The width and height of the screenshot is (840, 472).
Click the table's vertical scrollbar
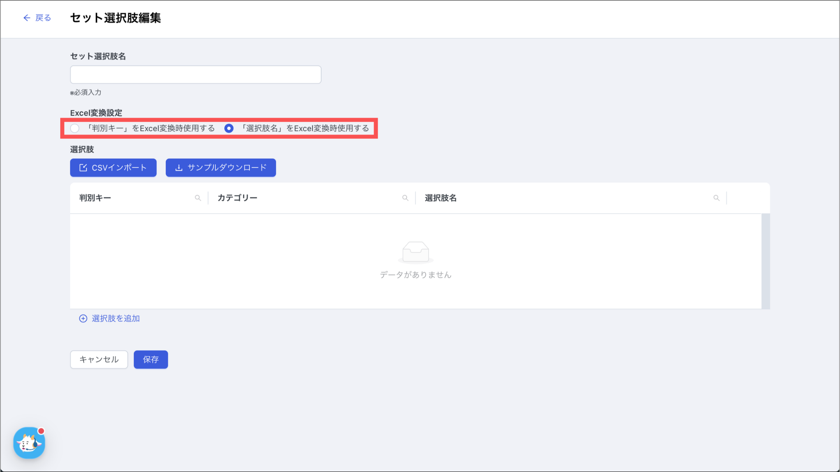(x=765, y=261)
